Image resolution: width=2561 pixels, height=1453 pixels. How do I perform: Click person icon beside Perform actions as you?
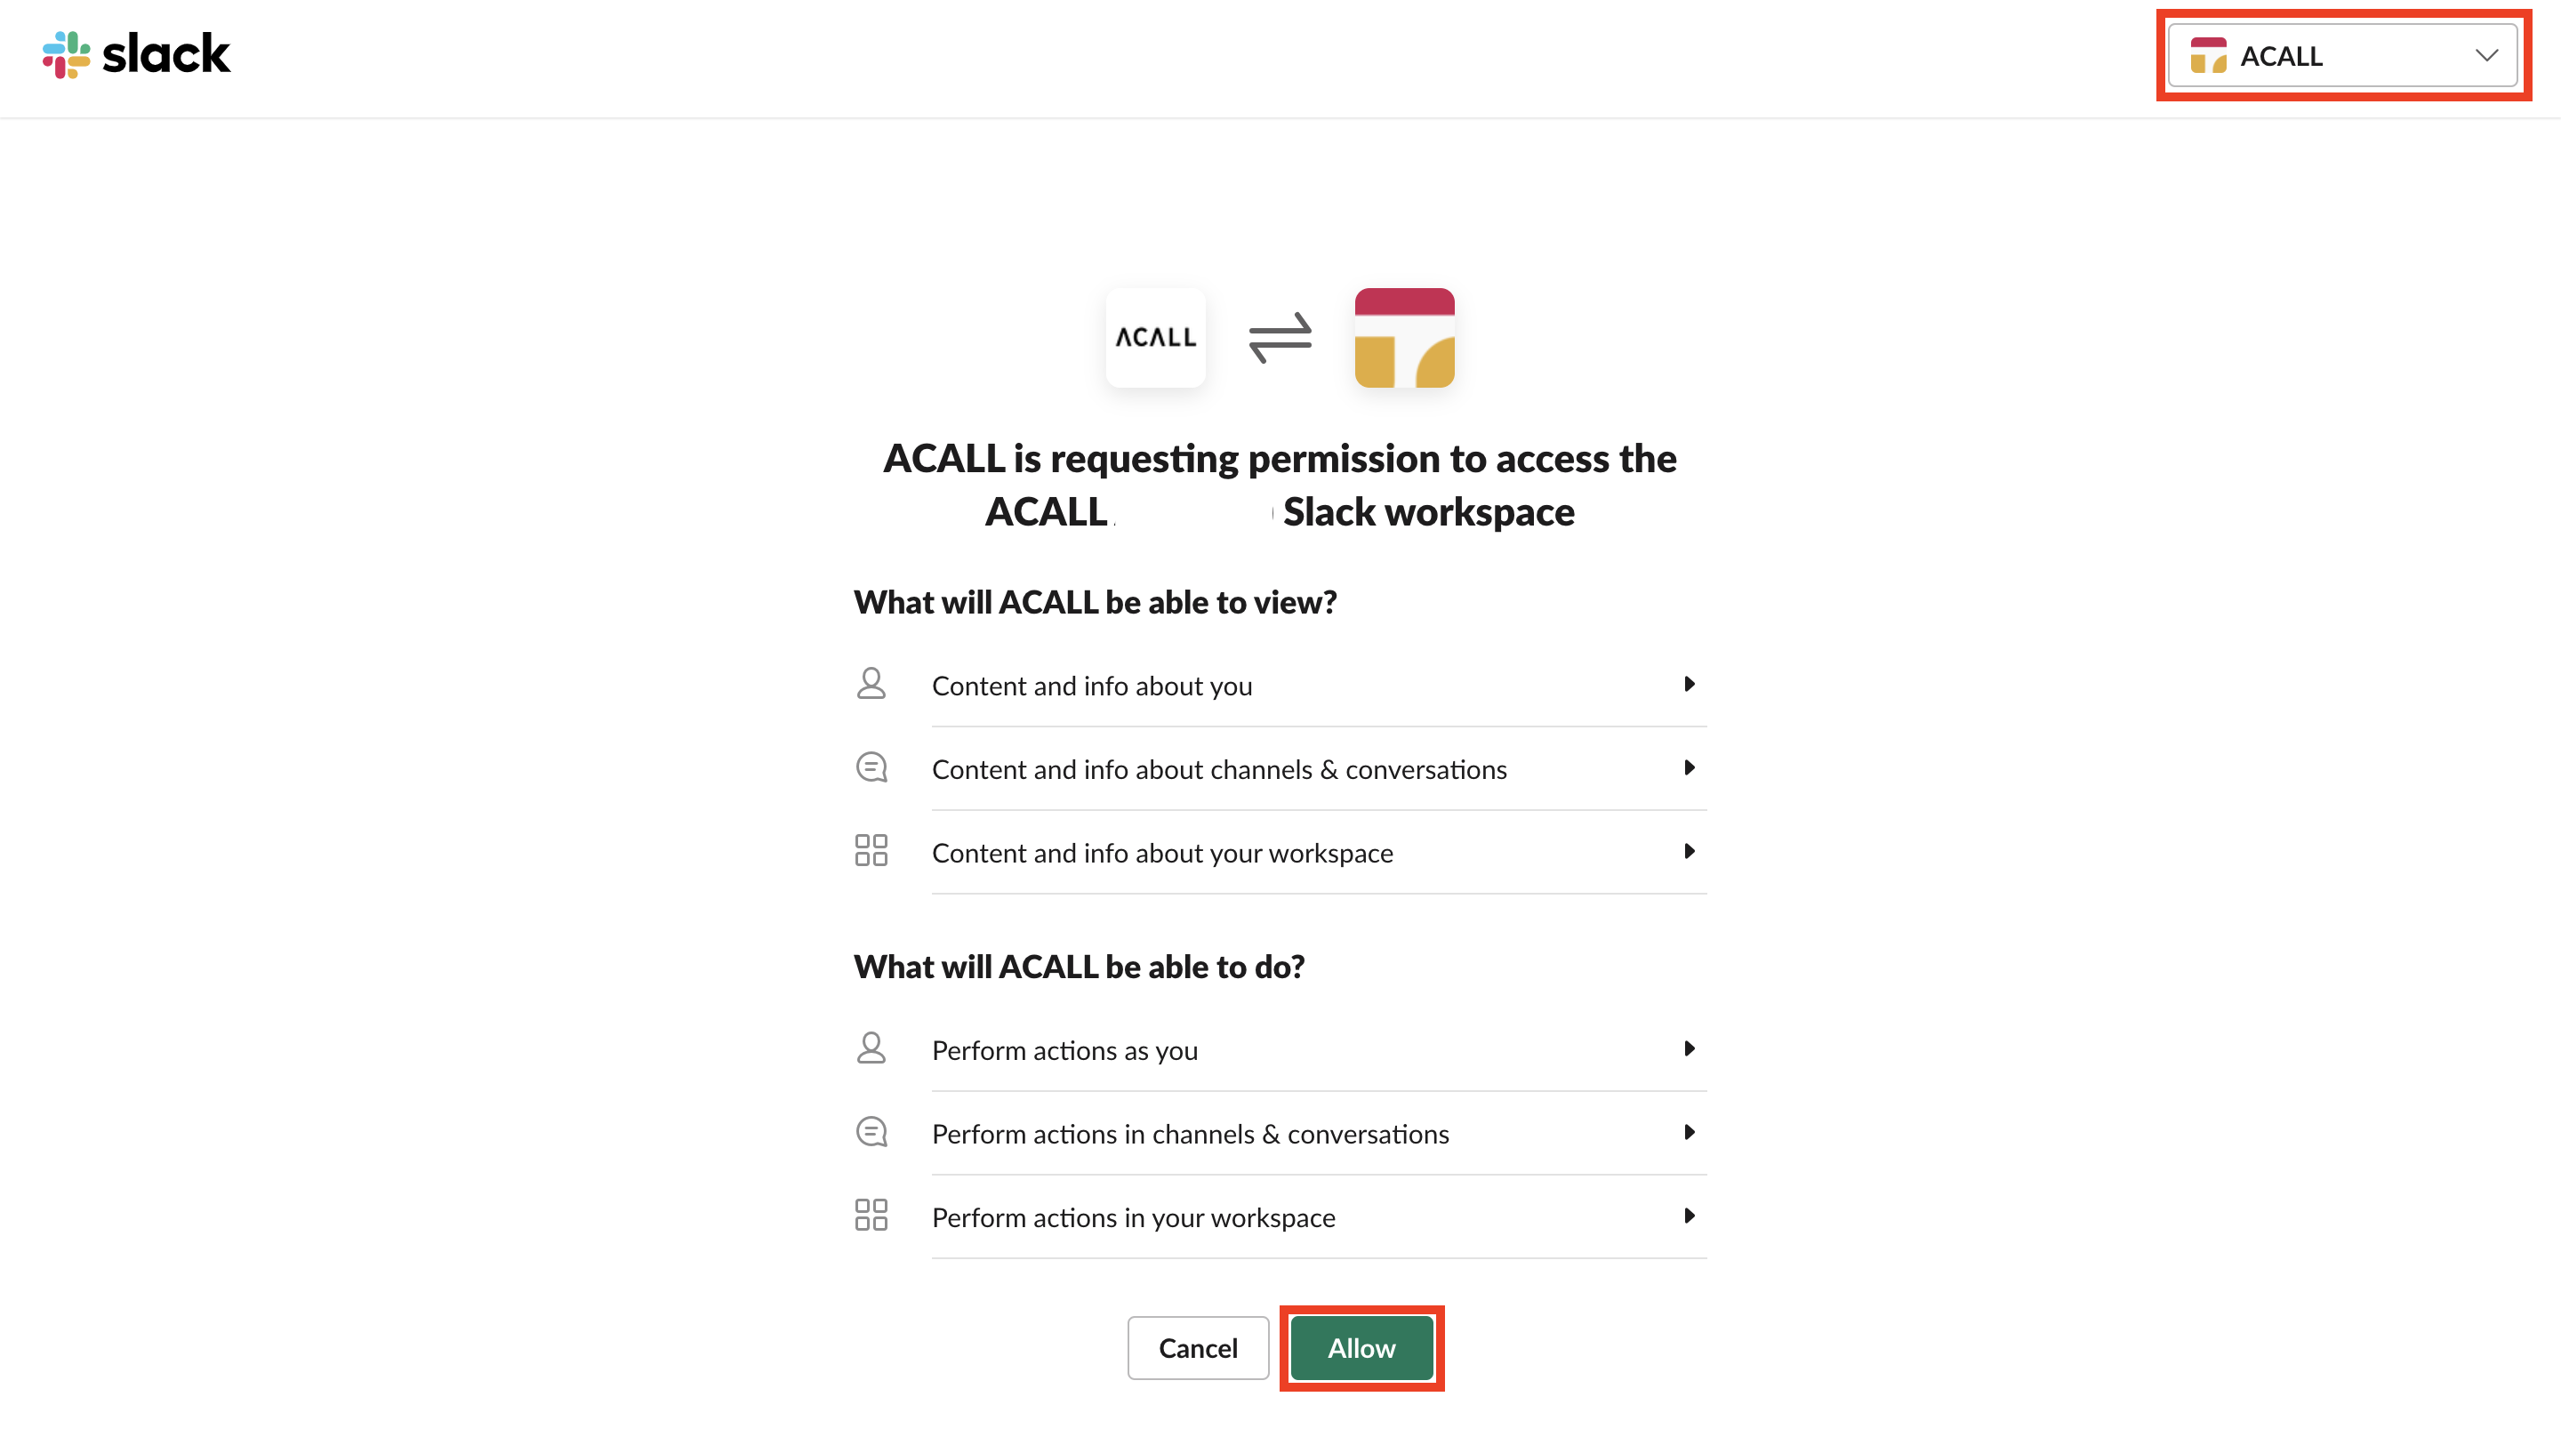click(871, 1048)
